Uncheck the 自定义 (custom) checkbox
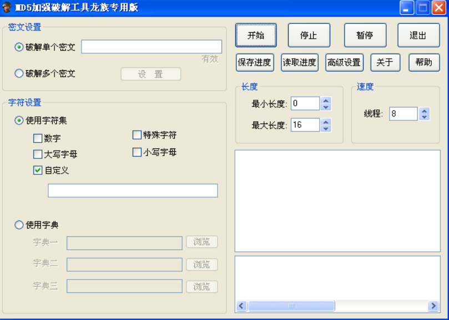 37,169
